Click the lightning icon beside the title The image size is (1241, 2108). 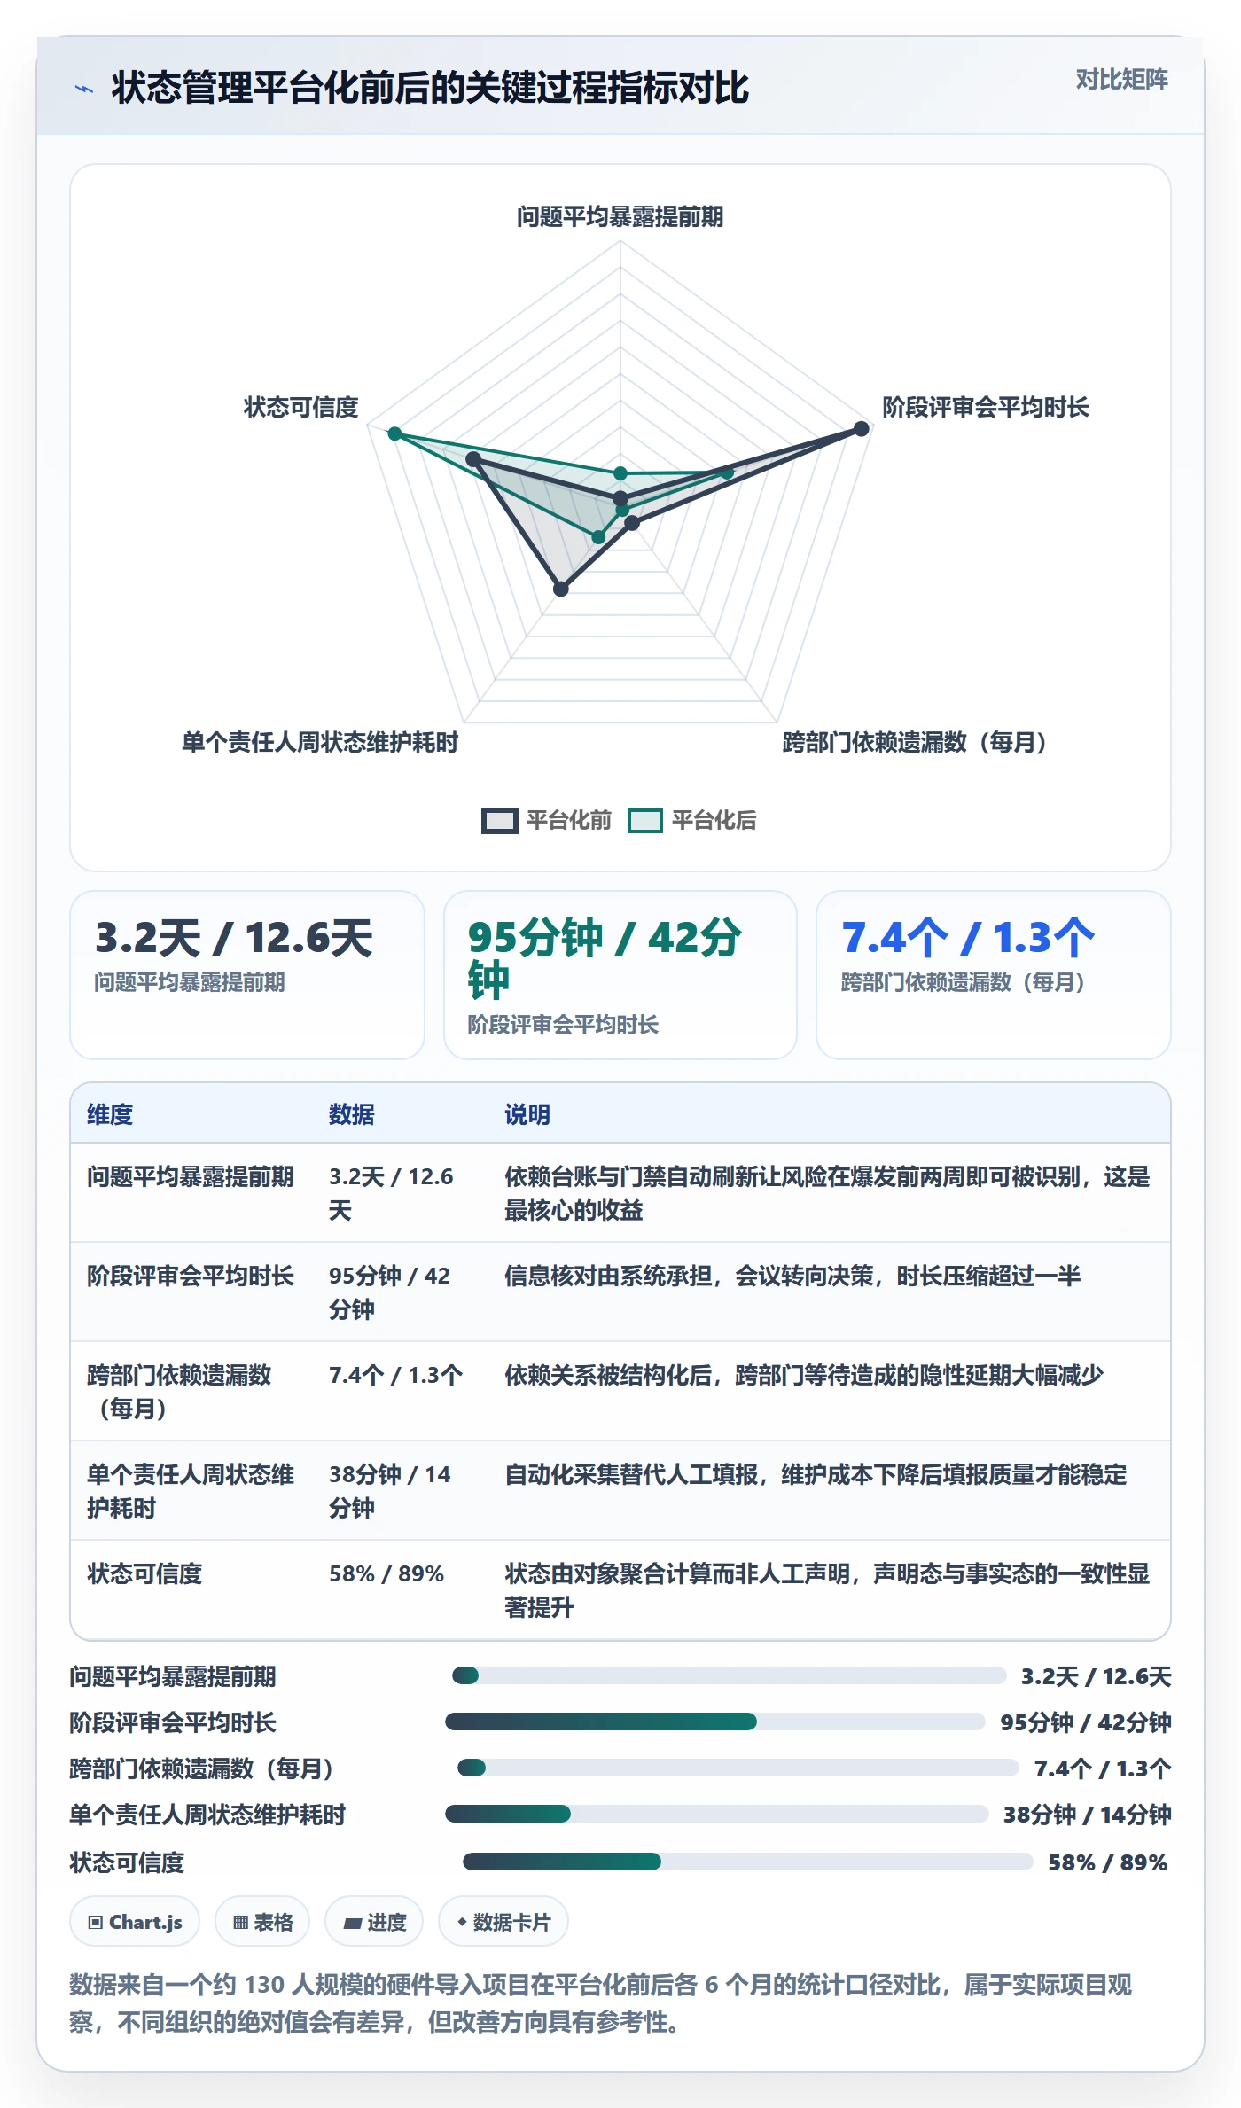pos(84,89)
